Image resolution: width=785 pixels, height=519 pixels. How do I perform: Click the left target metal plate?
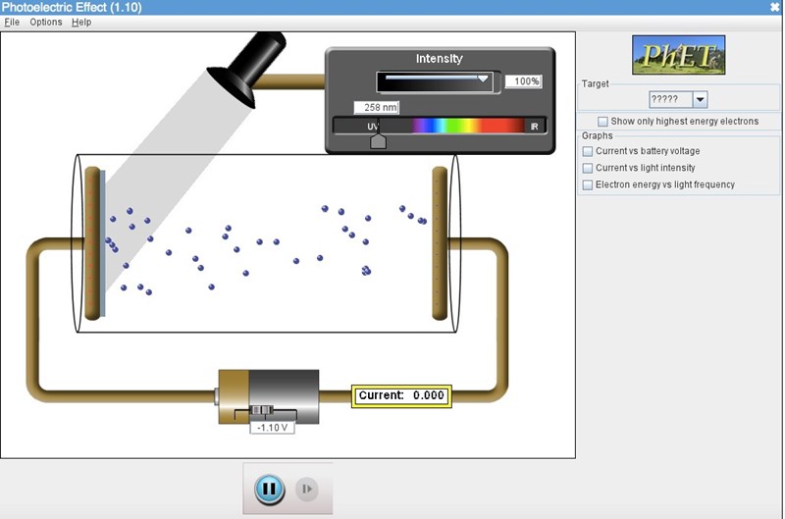(94, 242)
